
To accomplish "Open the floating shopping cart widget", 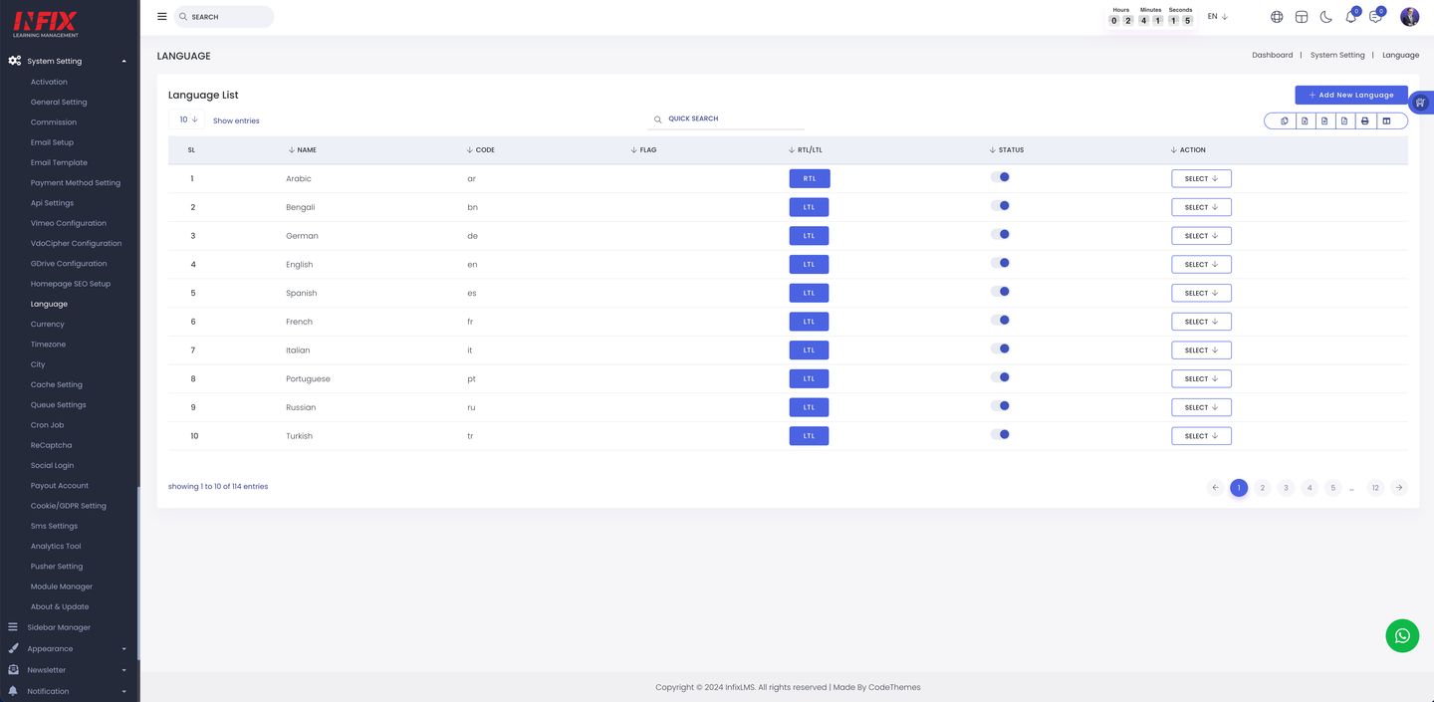I will click(1422, 102).
